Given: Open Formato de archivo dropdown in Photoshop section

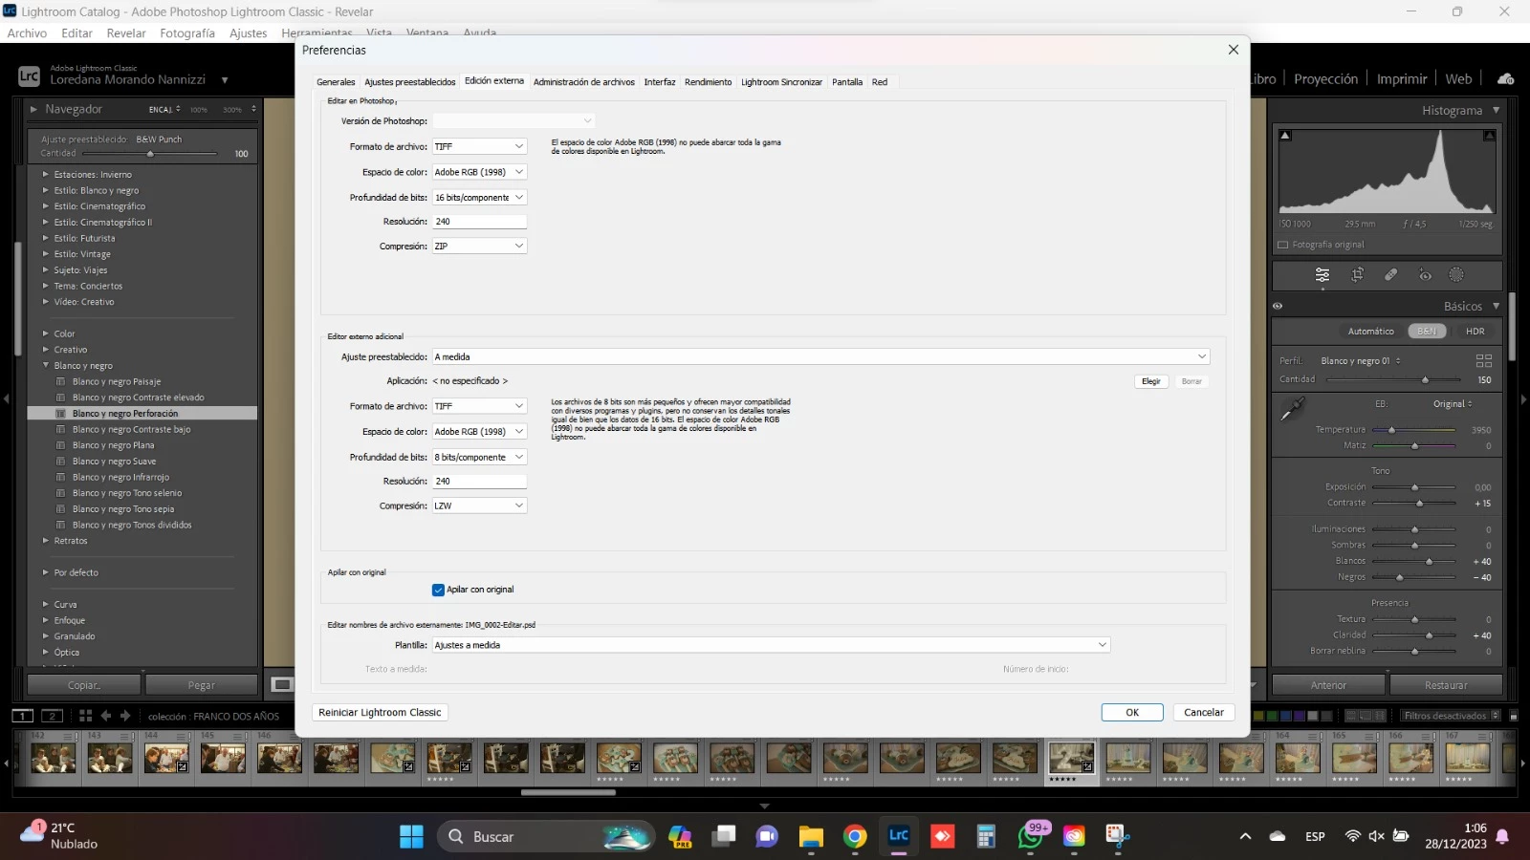Looking at the screenshot, I should pos(479,146).
